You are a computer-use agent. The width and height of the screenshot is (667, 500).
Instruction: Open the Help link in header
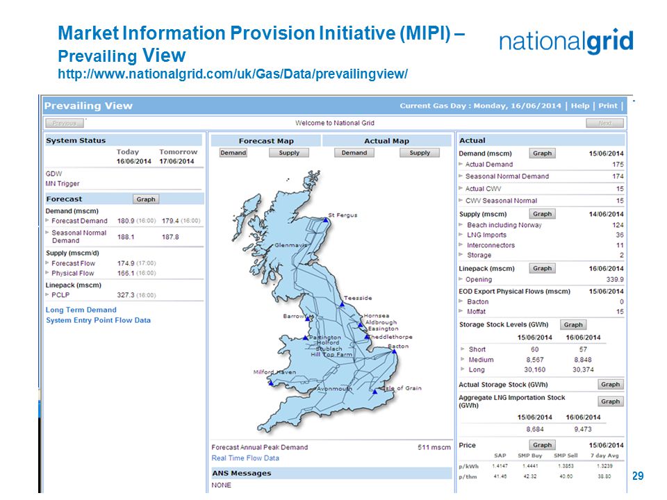tap(580, 106)
